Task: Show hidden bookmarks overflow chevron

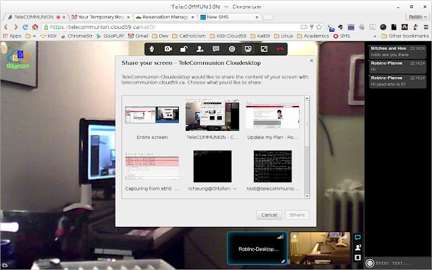Action: pos(375,36)
